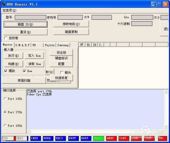Screen dimensions: 170x143
Task: Click the 磁盘 ID button
Action: point(25,24)
